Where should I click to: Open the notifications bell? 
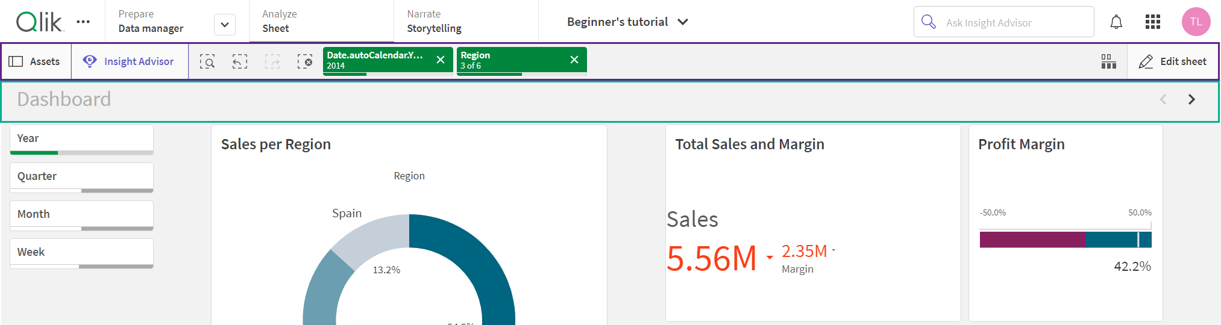pyautogui.click(x=1116, y=22)
